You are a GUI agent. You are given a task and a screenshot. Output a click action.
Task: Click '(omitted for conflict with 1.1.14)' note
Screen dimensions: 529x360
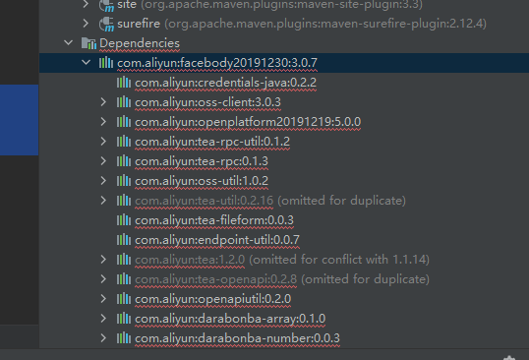coord(339,260)
